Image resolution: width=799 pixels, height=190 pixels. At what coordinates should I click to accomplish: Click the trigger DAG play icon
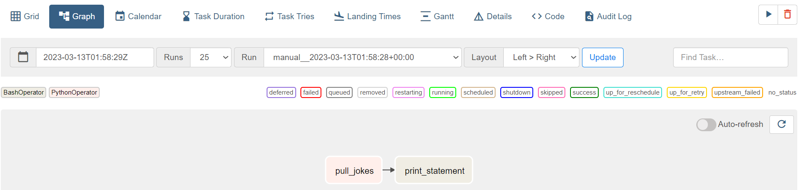[x=769, y=14]
